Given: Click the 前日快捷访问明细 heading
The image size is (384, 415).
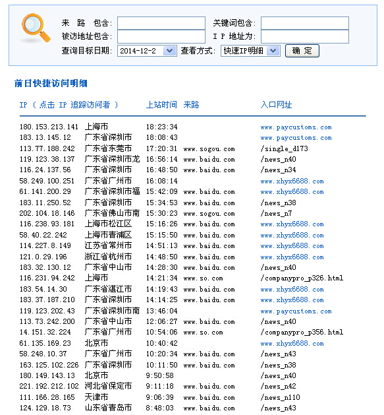Looking at the screenshot, I should coord(51,83).
